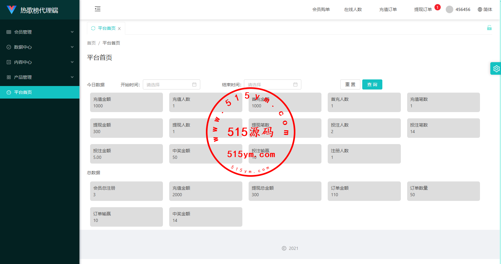Viewport: 501px width, 264px height.
Task: Click the 重置 button
Action: (x=350, y=84)
